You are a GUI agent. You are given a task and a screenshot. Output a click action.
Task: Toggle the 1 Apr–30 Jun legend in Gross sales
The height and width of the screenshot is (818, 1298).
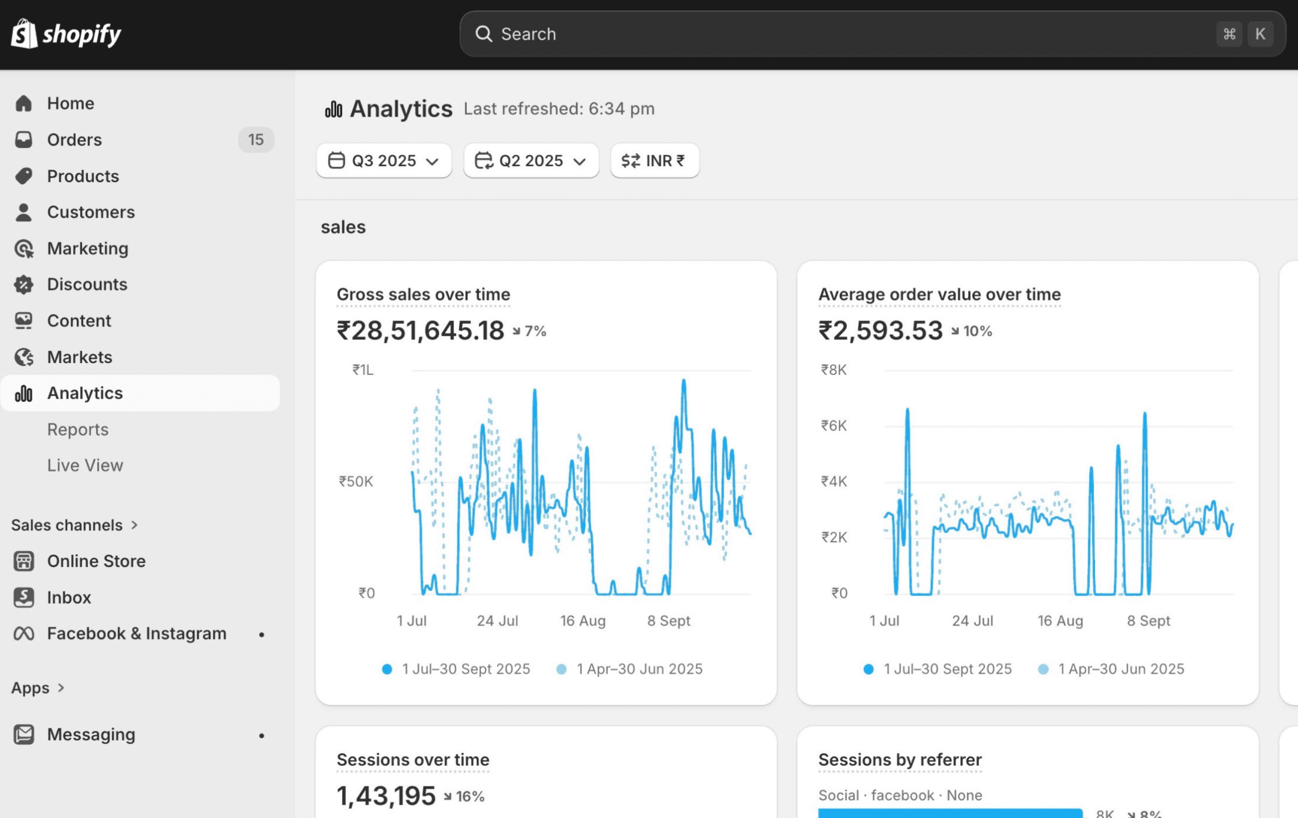tap(630, 669)
